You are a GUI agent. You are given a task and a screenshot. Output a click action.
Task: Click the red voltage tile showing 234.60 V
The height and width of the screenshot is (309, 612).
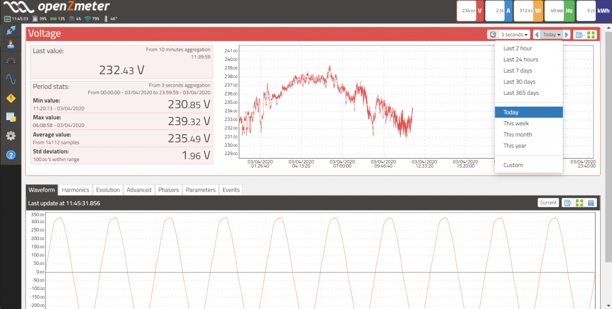[x=470, y=11]
